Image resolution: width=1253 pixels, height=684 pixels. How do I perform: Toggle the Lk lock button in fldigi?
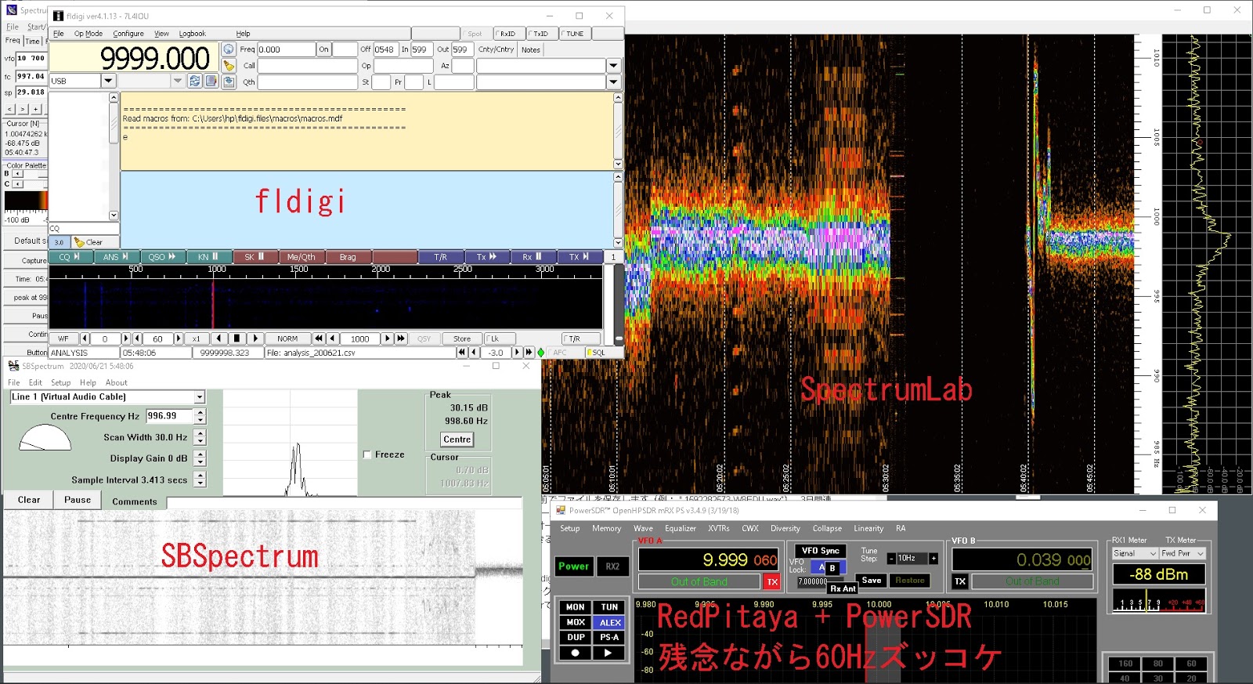[500, 338]
